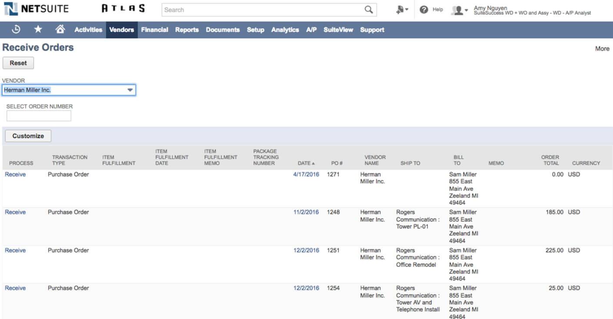Click the Customize button
613x319 pixels.
click(28, 136)
